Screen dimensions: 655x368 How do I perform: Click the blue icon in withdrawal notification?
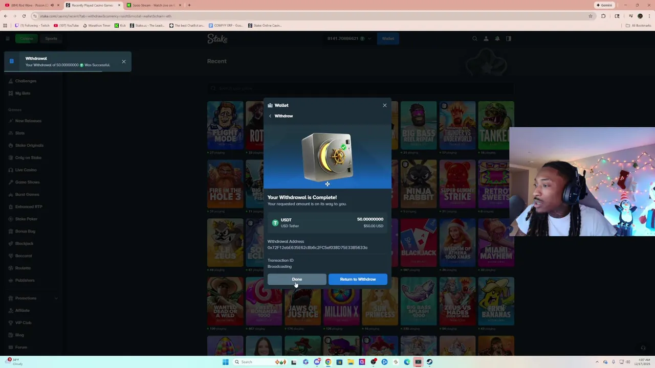pyautogui.click(x=11, y=61)
